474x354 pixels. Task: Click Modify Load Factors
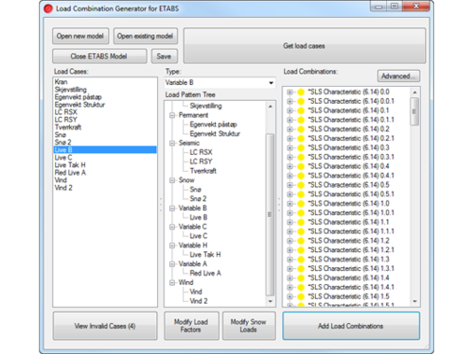[191, 326]
